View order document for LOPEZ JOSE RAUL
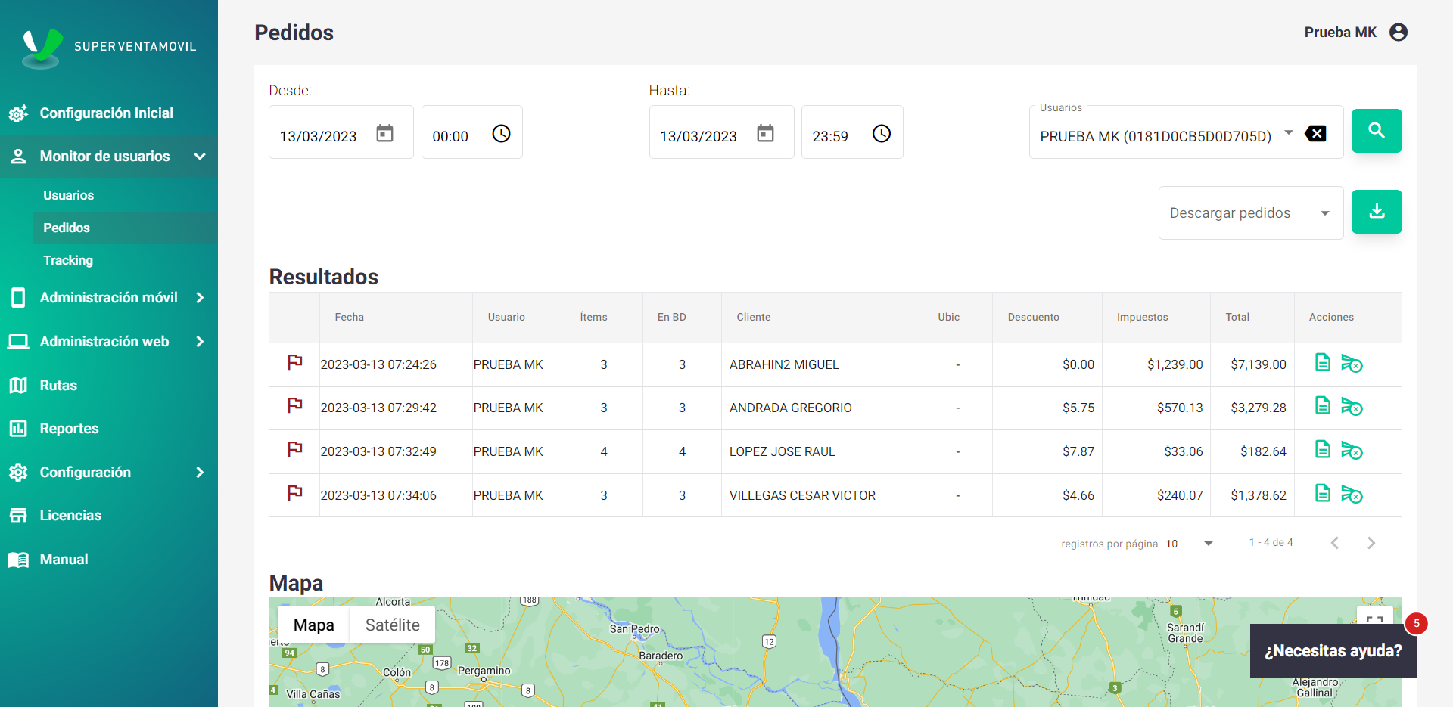 [1322, 449]
